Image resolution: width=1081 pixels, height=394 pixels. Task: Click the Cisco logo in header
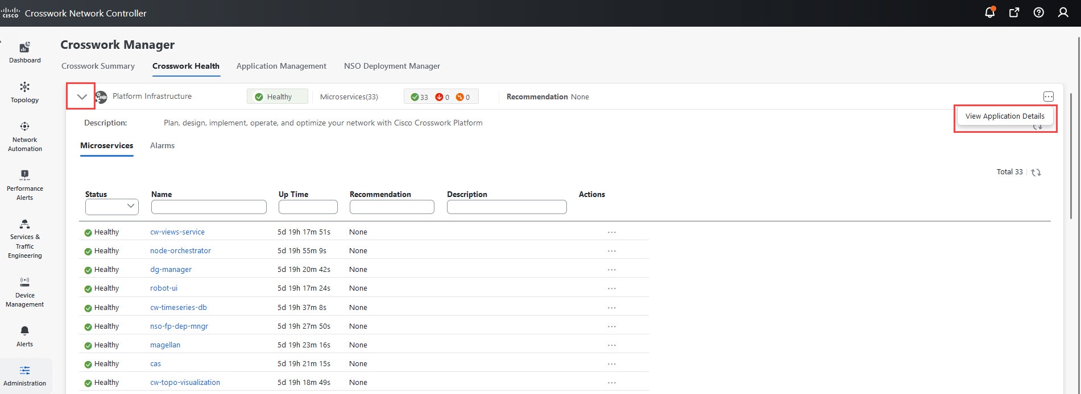coord(10,13)
